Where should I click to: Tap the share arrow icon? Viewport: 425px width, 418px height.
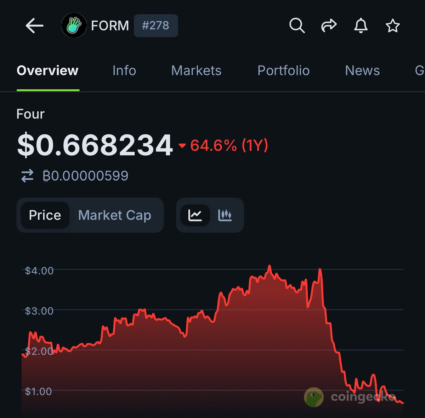pos(329,26)
